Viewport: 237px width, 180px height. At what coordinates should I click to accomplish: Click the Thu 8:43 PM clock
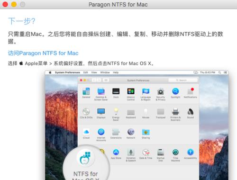[208, 72]
